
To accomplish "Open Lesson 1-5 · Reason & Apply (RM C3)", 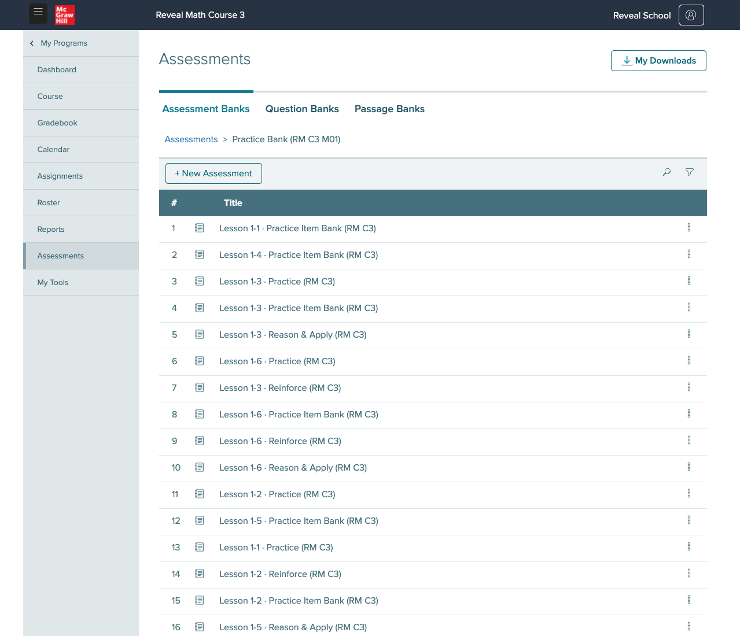I will pos(293,627).
